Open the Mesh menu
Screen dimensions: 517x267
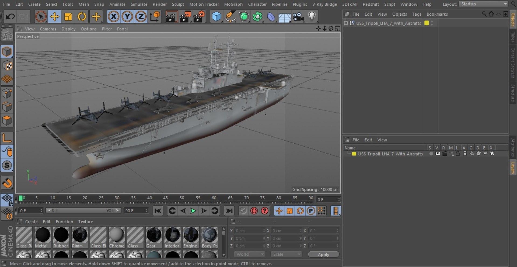[x=83, y=4]
